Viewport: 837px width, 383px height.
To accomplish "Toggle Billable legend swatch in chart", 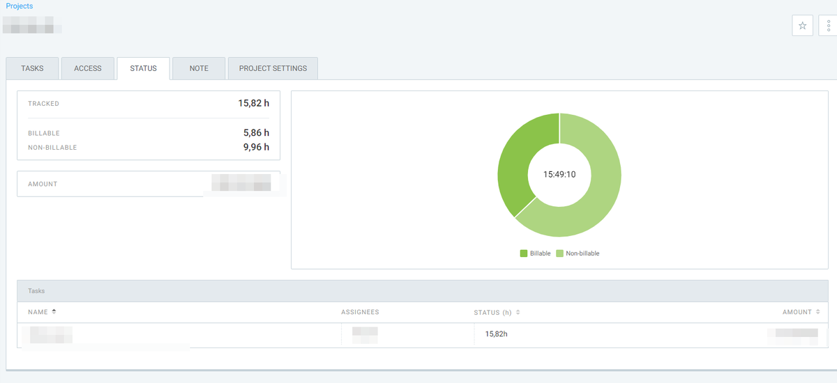I will pyautogui.click(x=524, y=253).
